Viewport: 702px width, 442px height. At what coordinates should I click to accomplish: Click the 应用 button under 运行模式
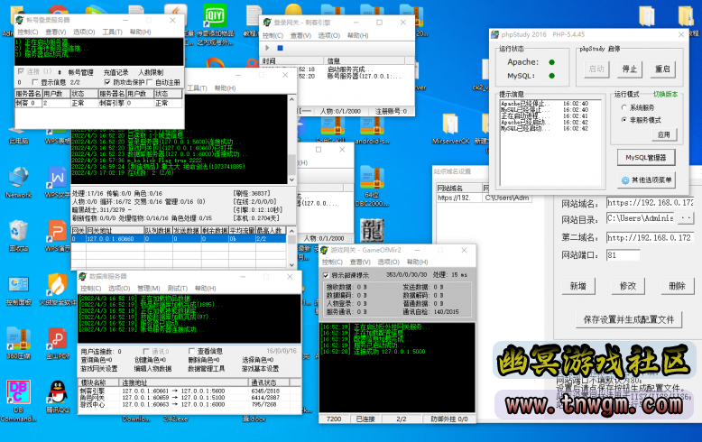(x=663, y=134)
